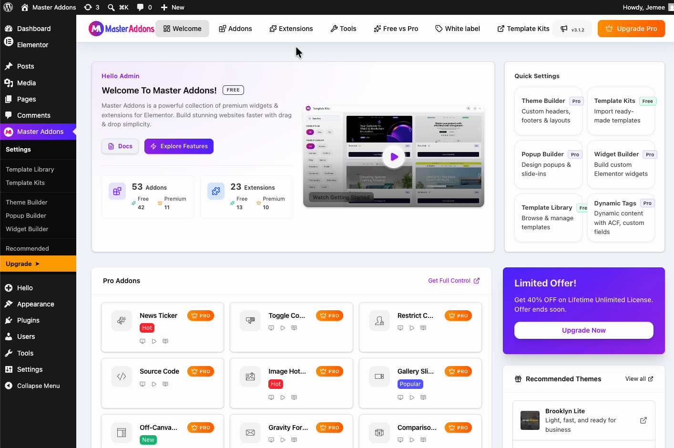Screen dimensions: 674x448
Task: Click the News Ticker addon icon
Action: (x=122, y=321)
